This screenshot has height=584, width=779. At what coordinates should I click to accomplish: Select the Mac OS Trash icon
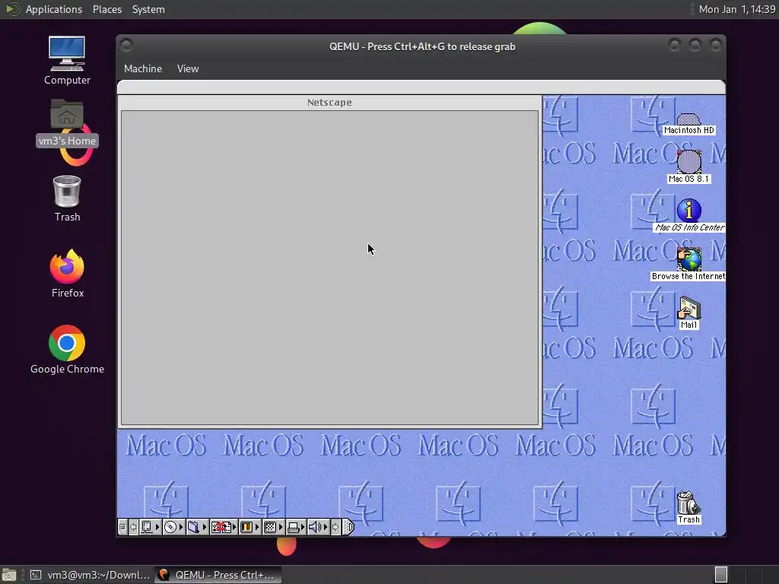click(x=688, y=507)
